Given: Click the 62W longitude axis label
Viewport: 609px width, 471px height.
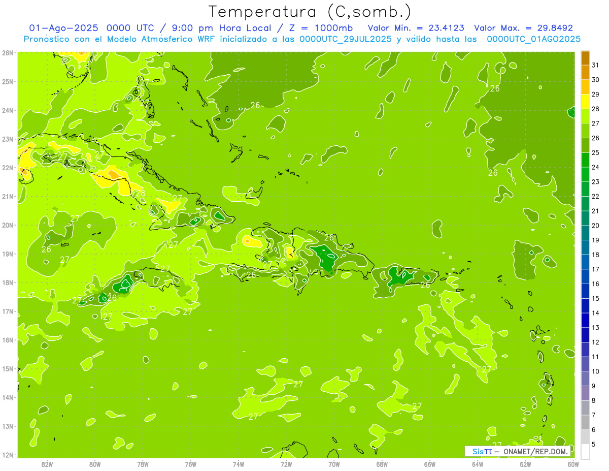Looking at the screenshot, I should point(525,464).
